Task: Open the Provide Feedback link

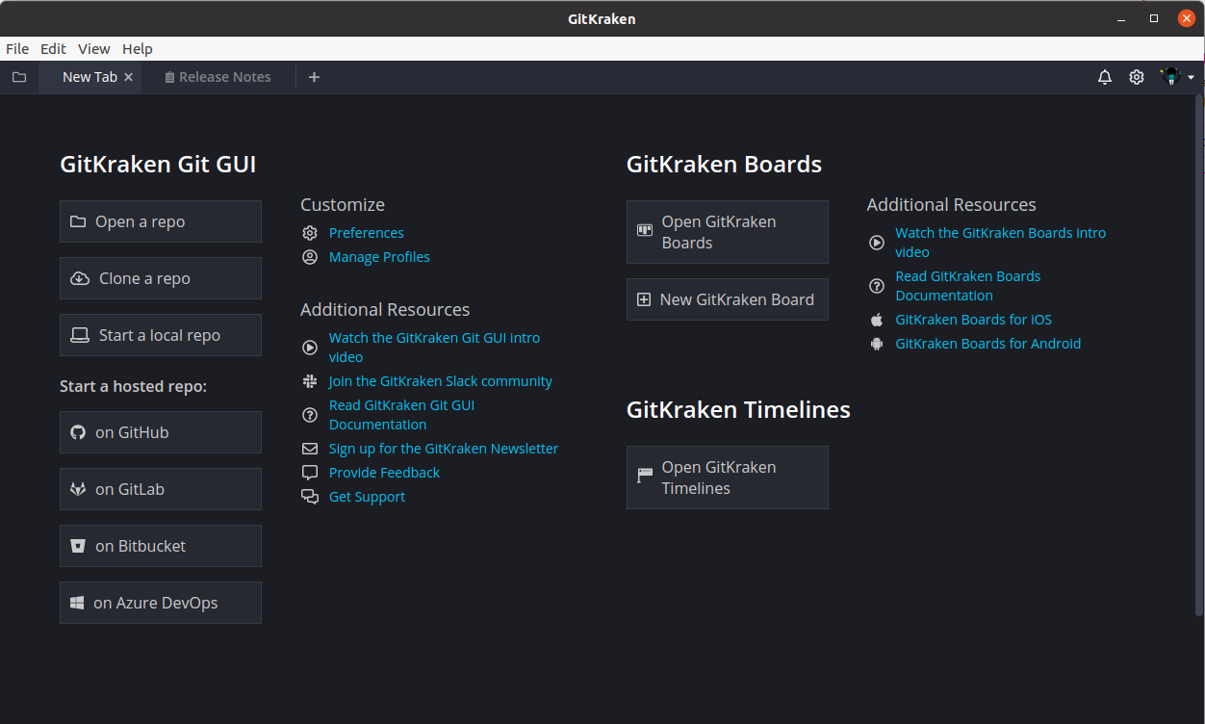Action: point(384,473)
